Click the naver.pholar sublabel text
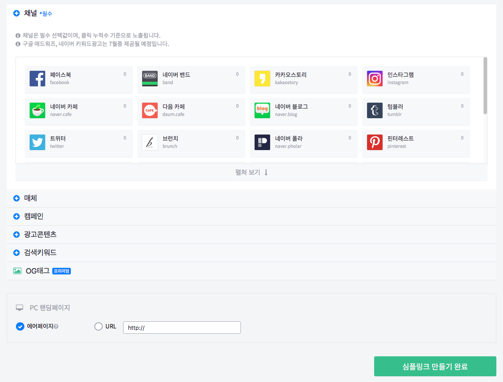 [288, 146]
